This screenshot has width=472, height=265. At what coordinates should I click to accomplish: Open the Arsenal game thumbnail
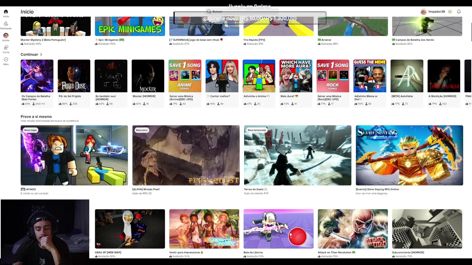click(x=353, y=26)
